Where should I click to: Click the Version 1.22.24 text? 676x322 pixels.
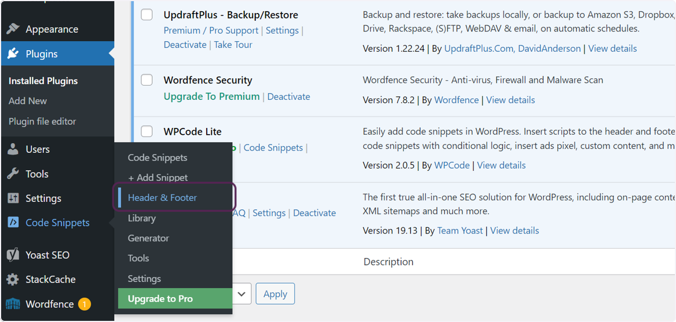393,48
